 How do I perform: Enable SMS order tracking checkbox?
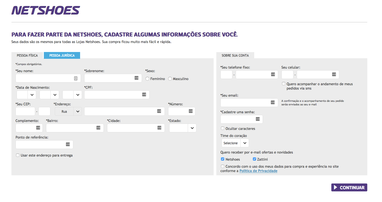tap(284, 84)
